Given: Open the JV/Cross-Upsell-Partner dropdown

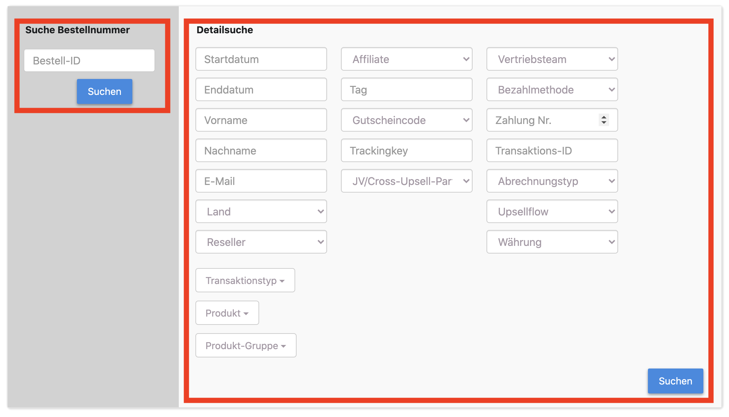Looking at the screenshot, I should (x=406, y=181).
